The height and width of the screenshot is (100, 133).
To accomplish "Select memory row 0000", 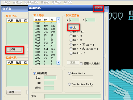I will 45,23.
